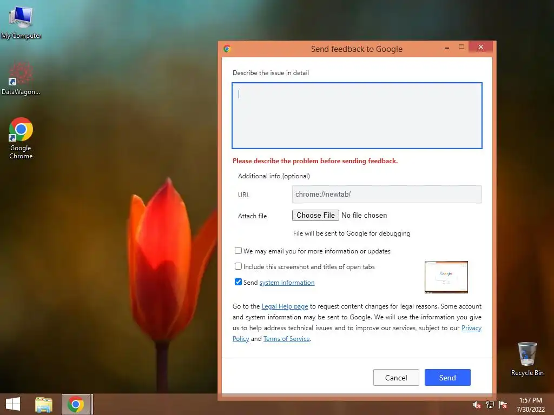Open the Action Center flag icon
Screen dimensions: 554x415
tap(503, 405)
